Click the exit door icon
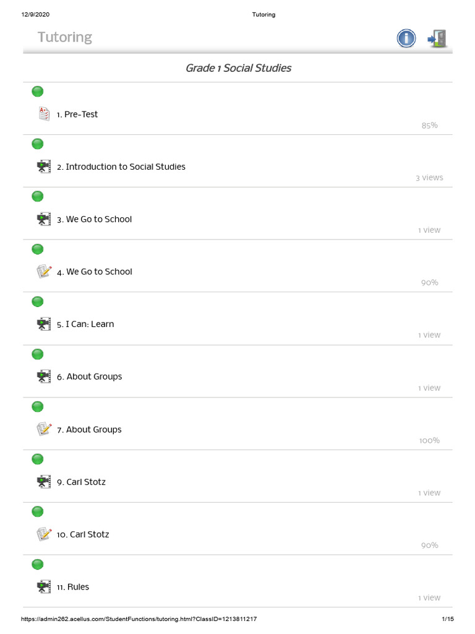 (x=437, y=38)
